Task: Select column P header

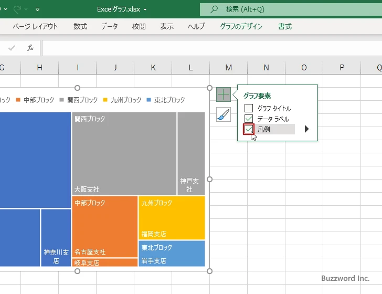Action: 342,68
